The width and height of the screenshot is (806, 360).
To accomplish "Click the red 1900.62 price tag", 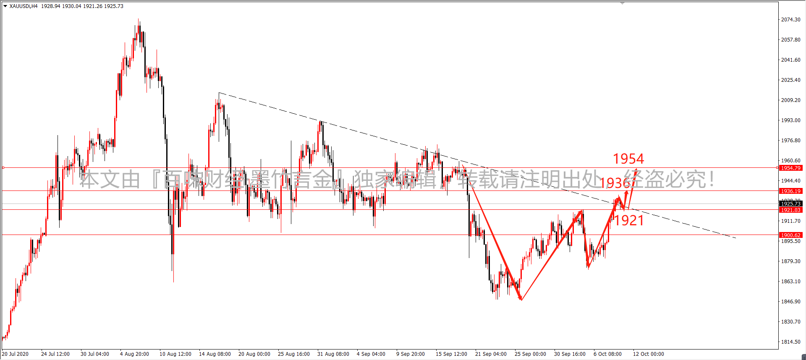I will point(791,235).
